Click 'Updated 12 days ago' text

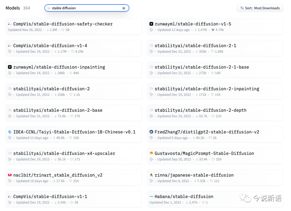tap(174, 30)
